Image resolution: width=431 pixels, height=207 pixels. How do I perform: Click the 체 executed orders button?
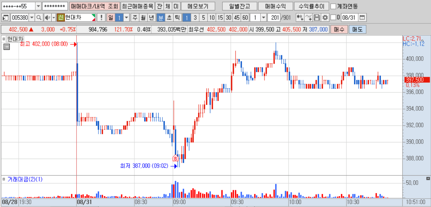tap(167, 6)
